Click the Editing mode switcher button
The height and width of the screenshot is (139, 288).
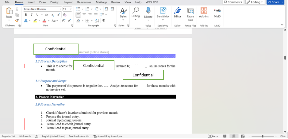tap(255, 2)
